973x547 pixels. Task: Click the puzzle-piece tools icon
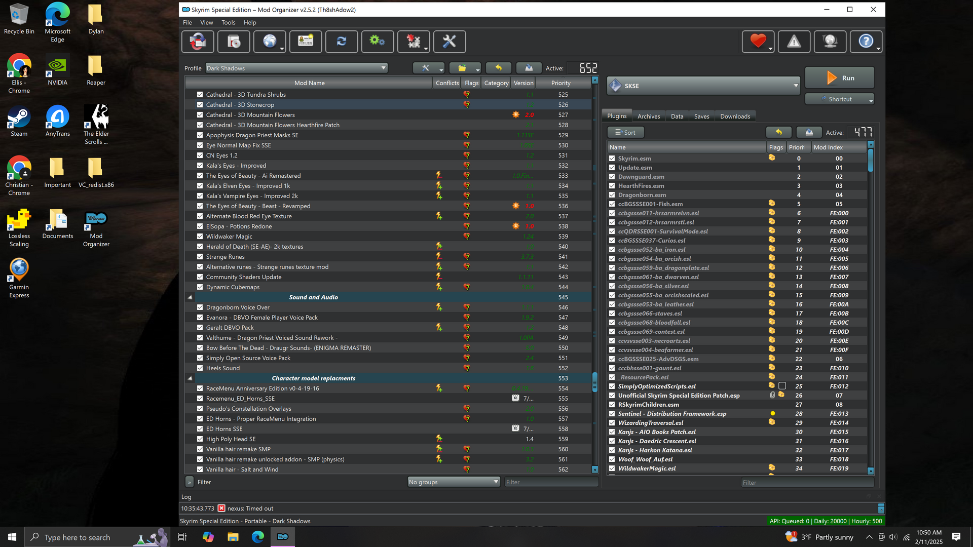tap(414, 42)
